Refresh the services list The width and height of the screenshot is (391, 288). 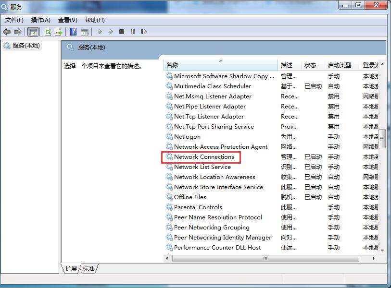48,32
